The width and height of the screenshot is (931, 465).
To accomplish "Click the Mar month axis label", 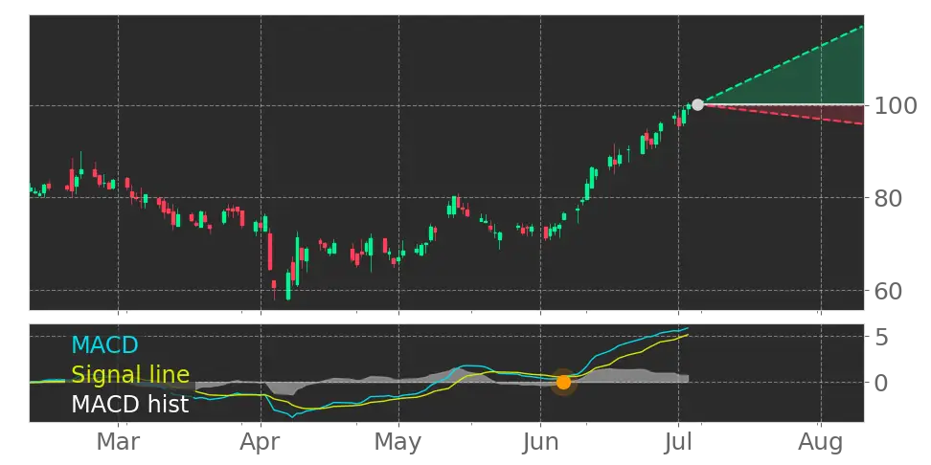I will coord(118,442).
